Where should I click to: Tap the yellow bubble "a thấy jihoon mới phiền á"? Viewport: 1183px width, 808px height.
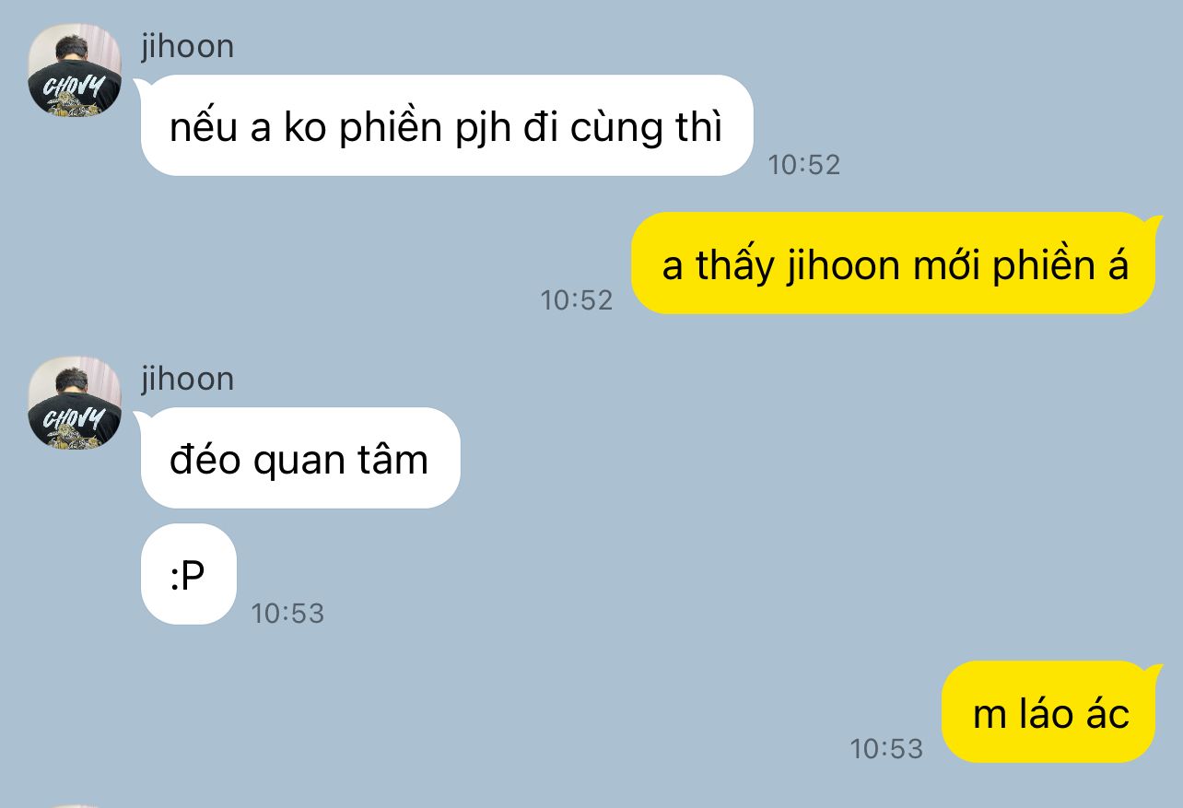pyautogui.click(x=894, y=263)
